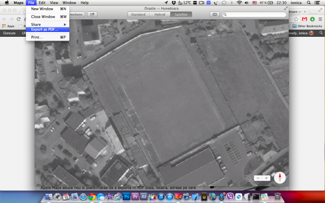
Task: Open Launchpad rocket in the Dock
Action: (x=57, y=197)
